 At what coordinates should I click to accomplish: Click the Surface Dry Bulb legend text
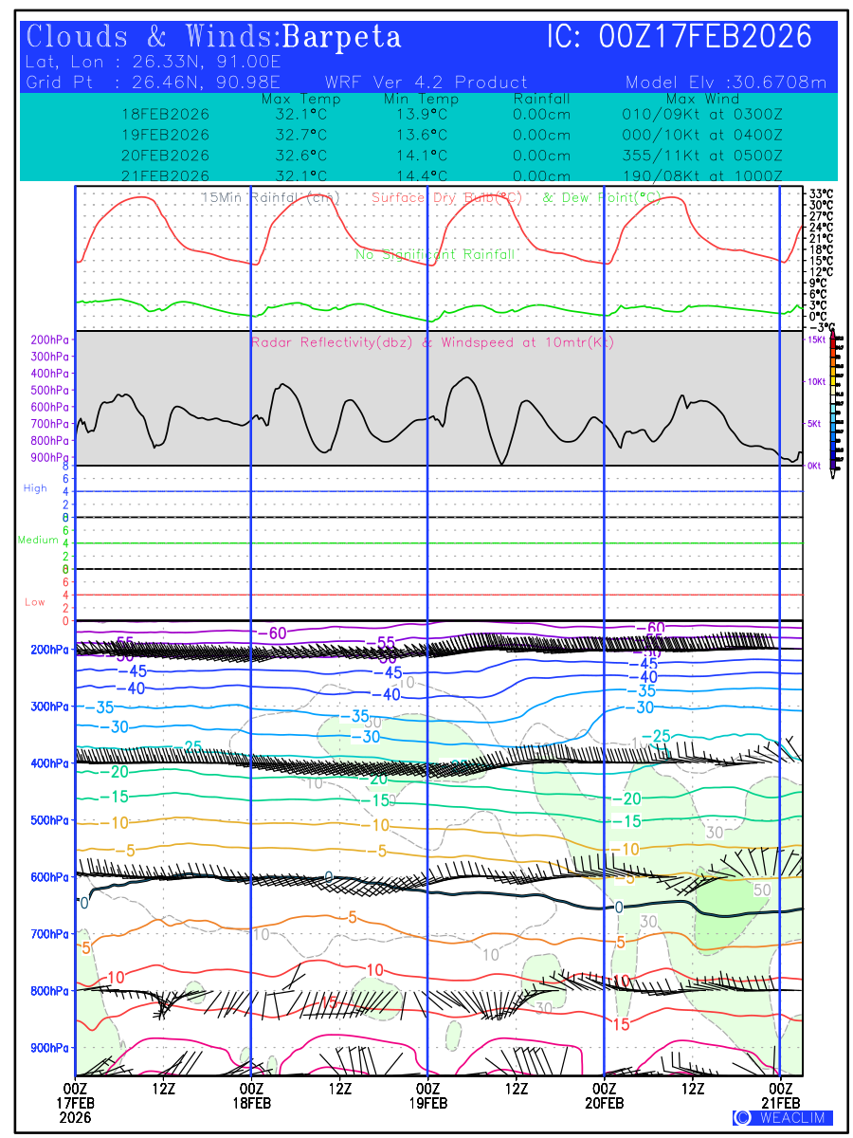(x=448, y=197)
